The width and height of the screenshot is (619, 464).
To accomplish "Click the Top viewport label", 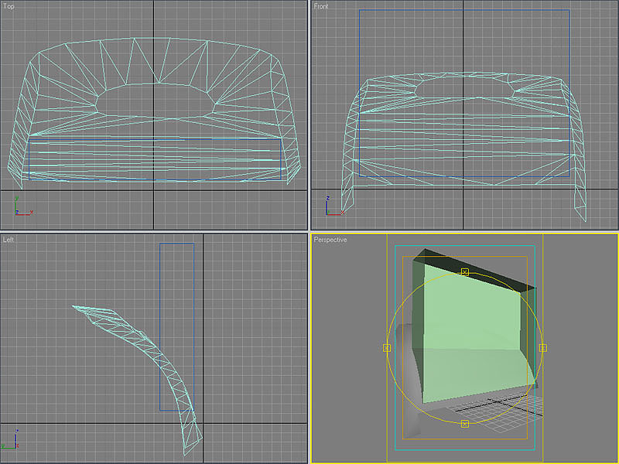I will 9,6.
